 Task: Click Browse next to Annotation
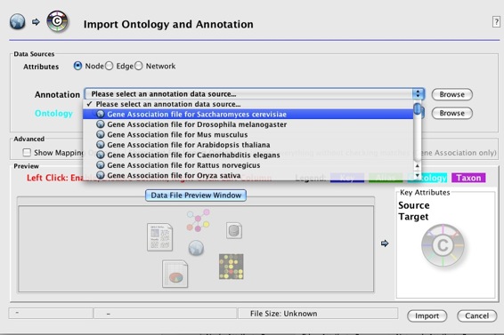452,94
